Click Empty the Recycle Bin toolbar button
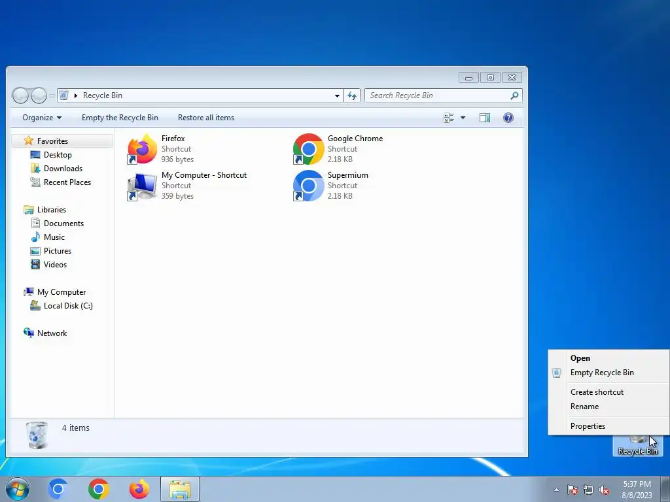 pyautogui.click(x=120, y=118)
